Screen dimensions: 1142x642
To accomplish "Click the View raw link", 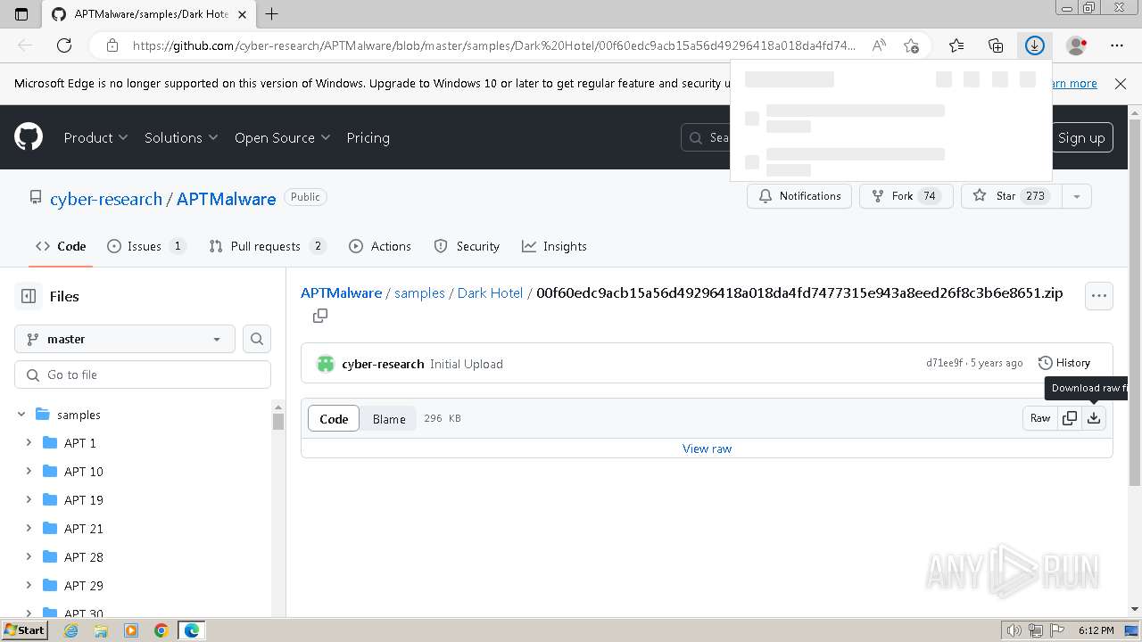I will 707,449.
